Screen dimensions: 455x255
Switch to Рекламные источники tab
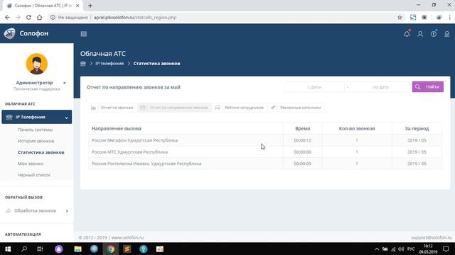[296, 108]
